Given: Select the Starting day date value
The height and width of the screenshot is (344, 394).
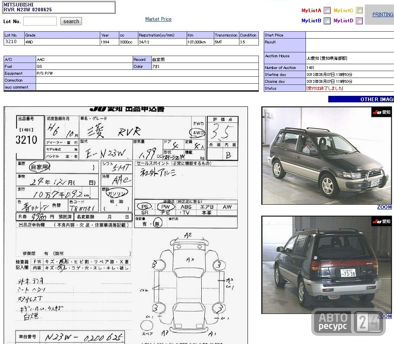Looking at the screenshot, I should click(x=329, y=74).
